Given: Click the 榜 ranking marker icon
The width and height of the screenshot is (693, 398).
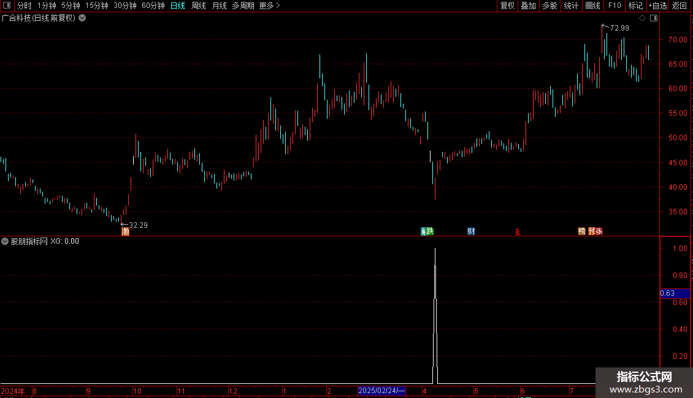Looking at the screenshot, I should tap(581, 231).
